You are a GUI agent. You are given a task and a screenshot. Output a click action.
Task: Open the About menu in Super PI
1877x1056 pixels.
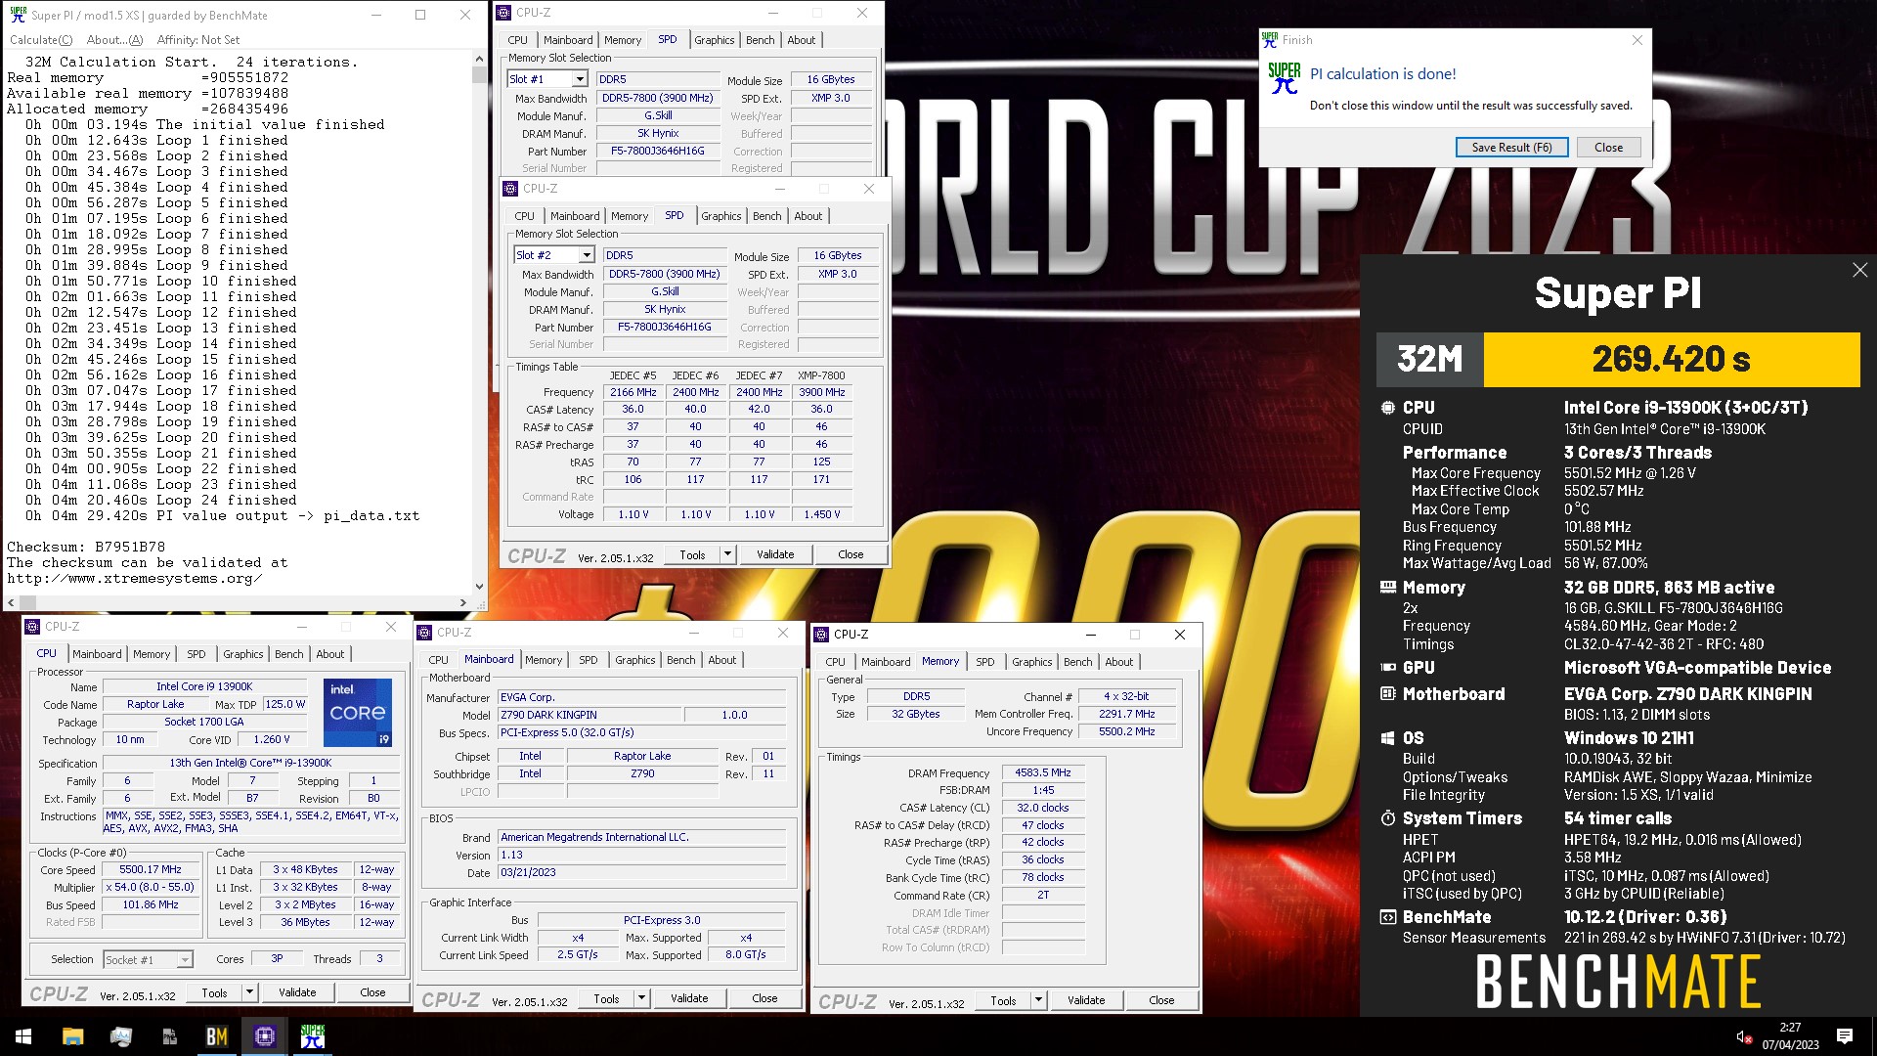[114, 40]
